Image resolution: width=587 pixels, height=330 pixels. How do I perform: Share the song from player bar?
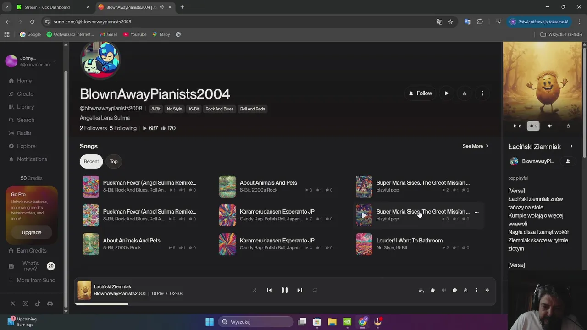(x=465, y=290)
